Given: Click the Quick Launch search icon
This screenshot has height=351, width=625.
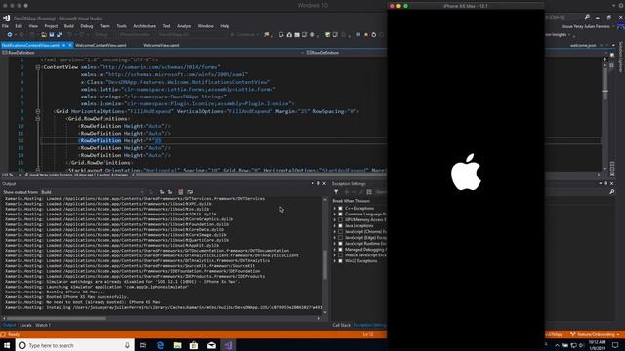Looking at the screenshot, I should [587, 17].
